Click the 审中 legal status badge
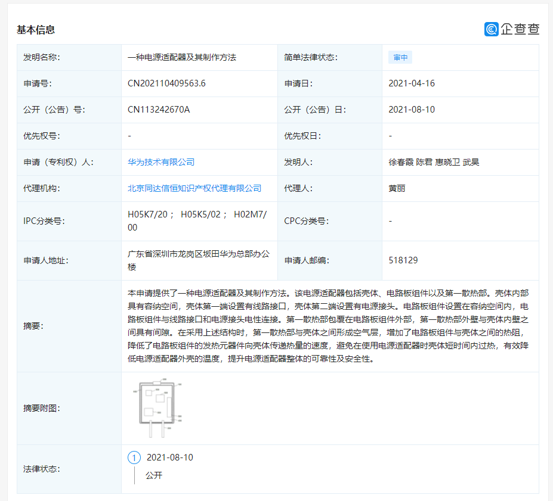The image size is (553, 501). coord(400,58)
